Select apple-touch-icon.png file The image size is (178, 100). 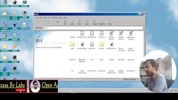(131, 36)
